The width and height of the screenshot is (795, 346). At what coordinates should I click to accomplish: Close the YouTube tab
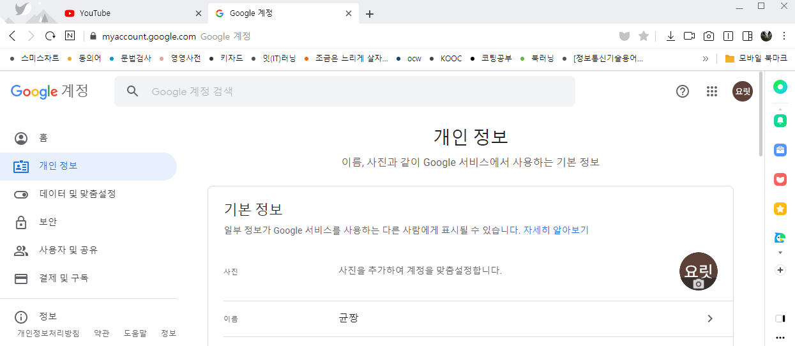click(198, 13)
